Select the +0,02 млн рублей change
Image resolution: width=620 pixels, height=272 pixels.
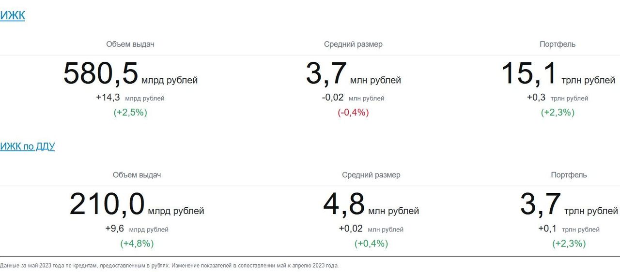click(x=371, y=229)
